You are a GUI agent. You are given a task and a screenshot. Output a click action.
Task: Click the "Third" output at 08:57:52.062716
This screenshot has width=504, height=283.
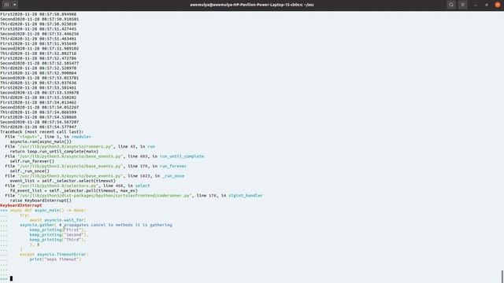tap(39, 53)
